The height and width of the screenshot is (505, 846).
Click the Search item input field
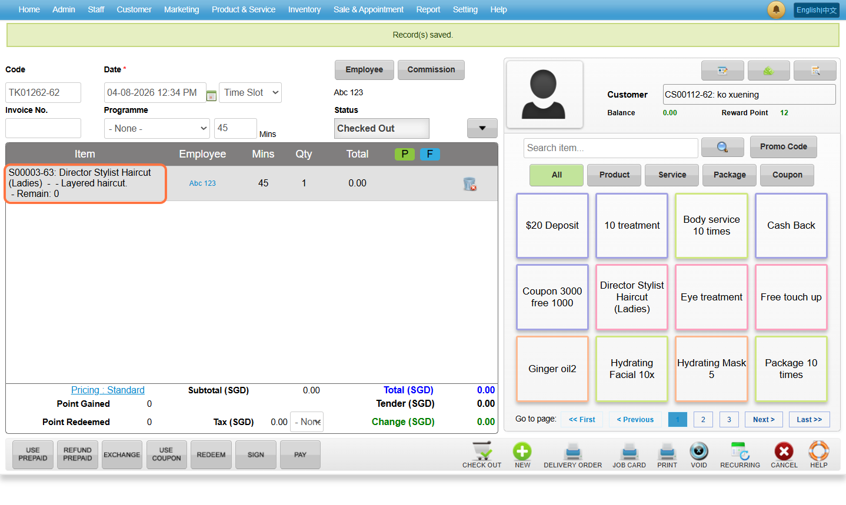point(611,148)
